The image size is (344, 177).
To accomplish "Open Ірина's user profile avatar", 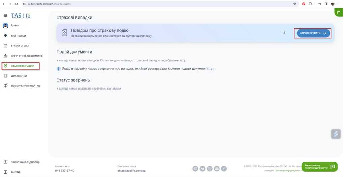I will click(x=5, y=26).
